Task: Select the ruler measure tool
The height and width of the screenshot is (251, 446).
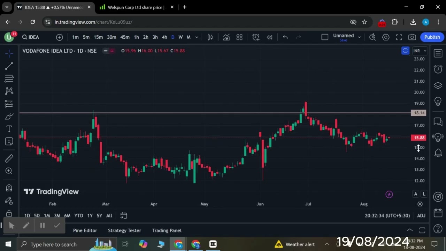Action: 9,158
